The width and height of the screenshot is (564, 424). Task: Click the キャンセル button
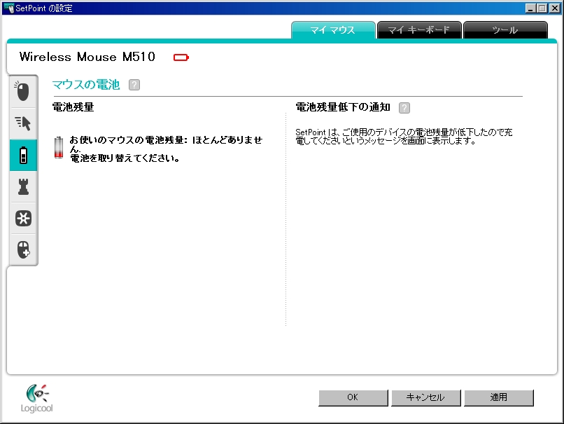point(426,397)
